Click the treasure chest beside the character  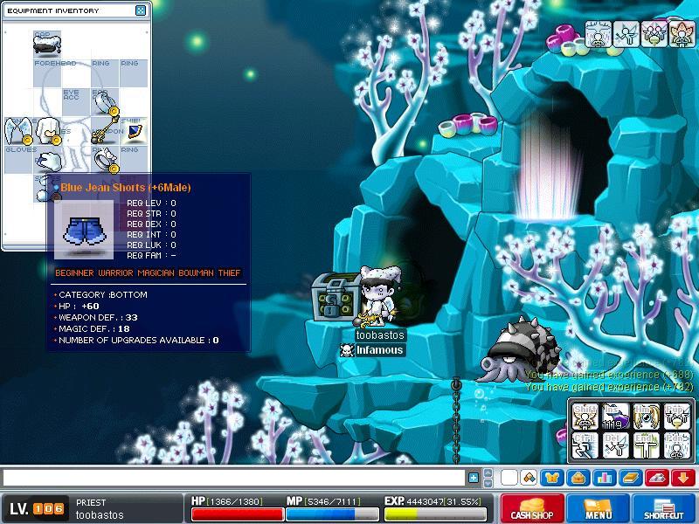point(336,297)
